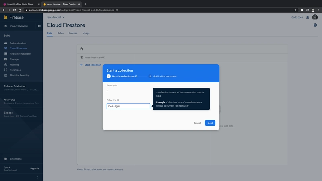Click the help question mark icon
Viewport: 322px width, 181px height.
[x=315, y=25]
